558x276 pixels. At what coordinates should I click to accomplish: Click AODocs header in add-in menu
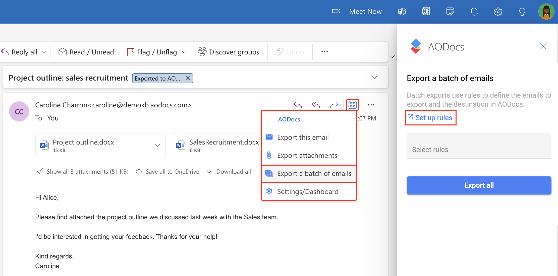coord(289,119)
